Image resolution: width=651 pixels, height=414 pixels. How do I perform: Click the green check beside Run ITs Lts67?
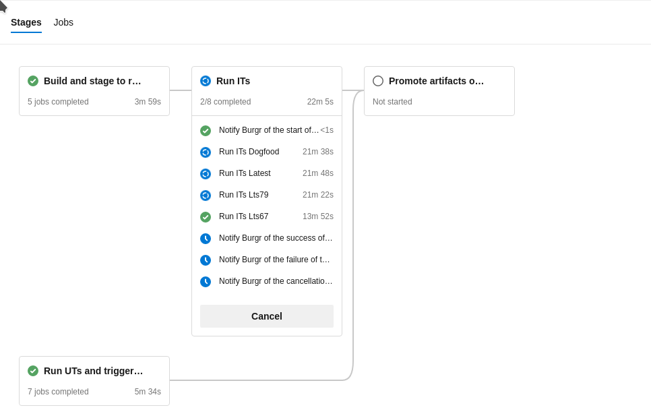(x=206, y=216)
